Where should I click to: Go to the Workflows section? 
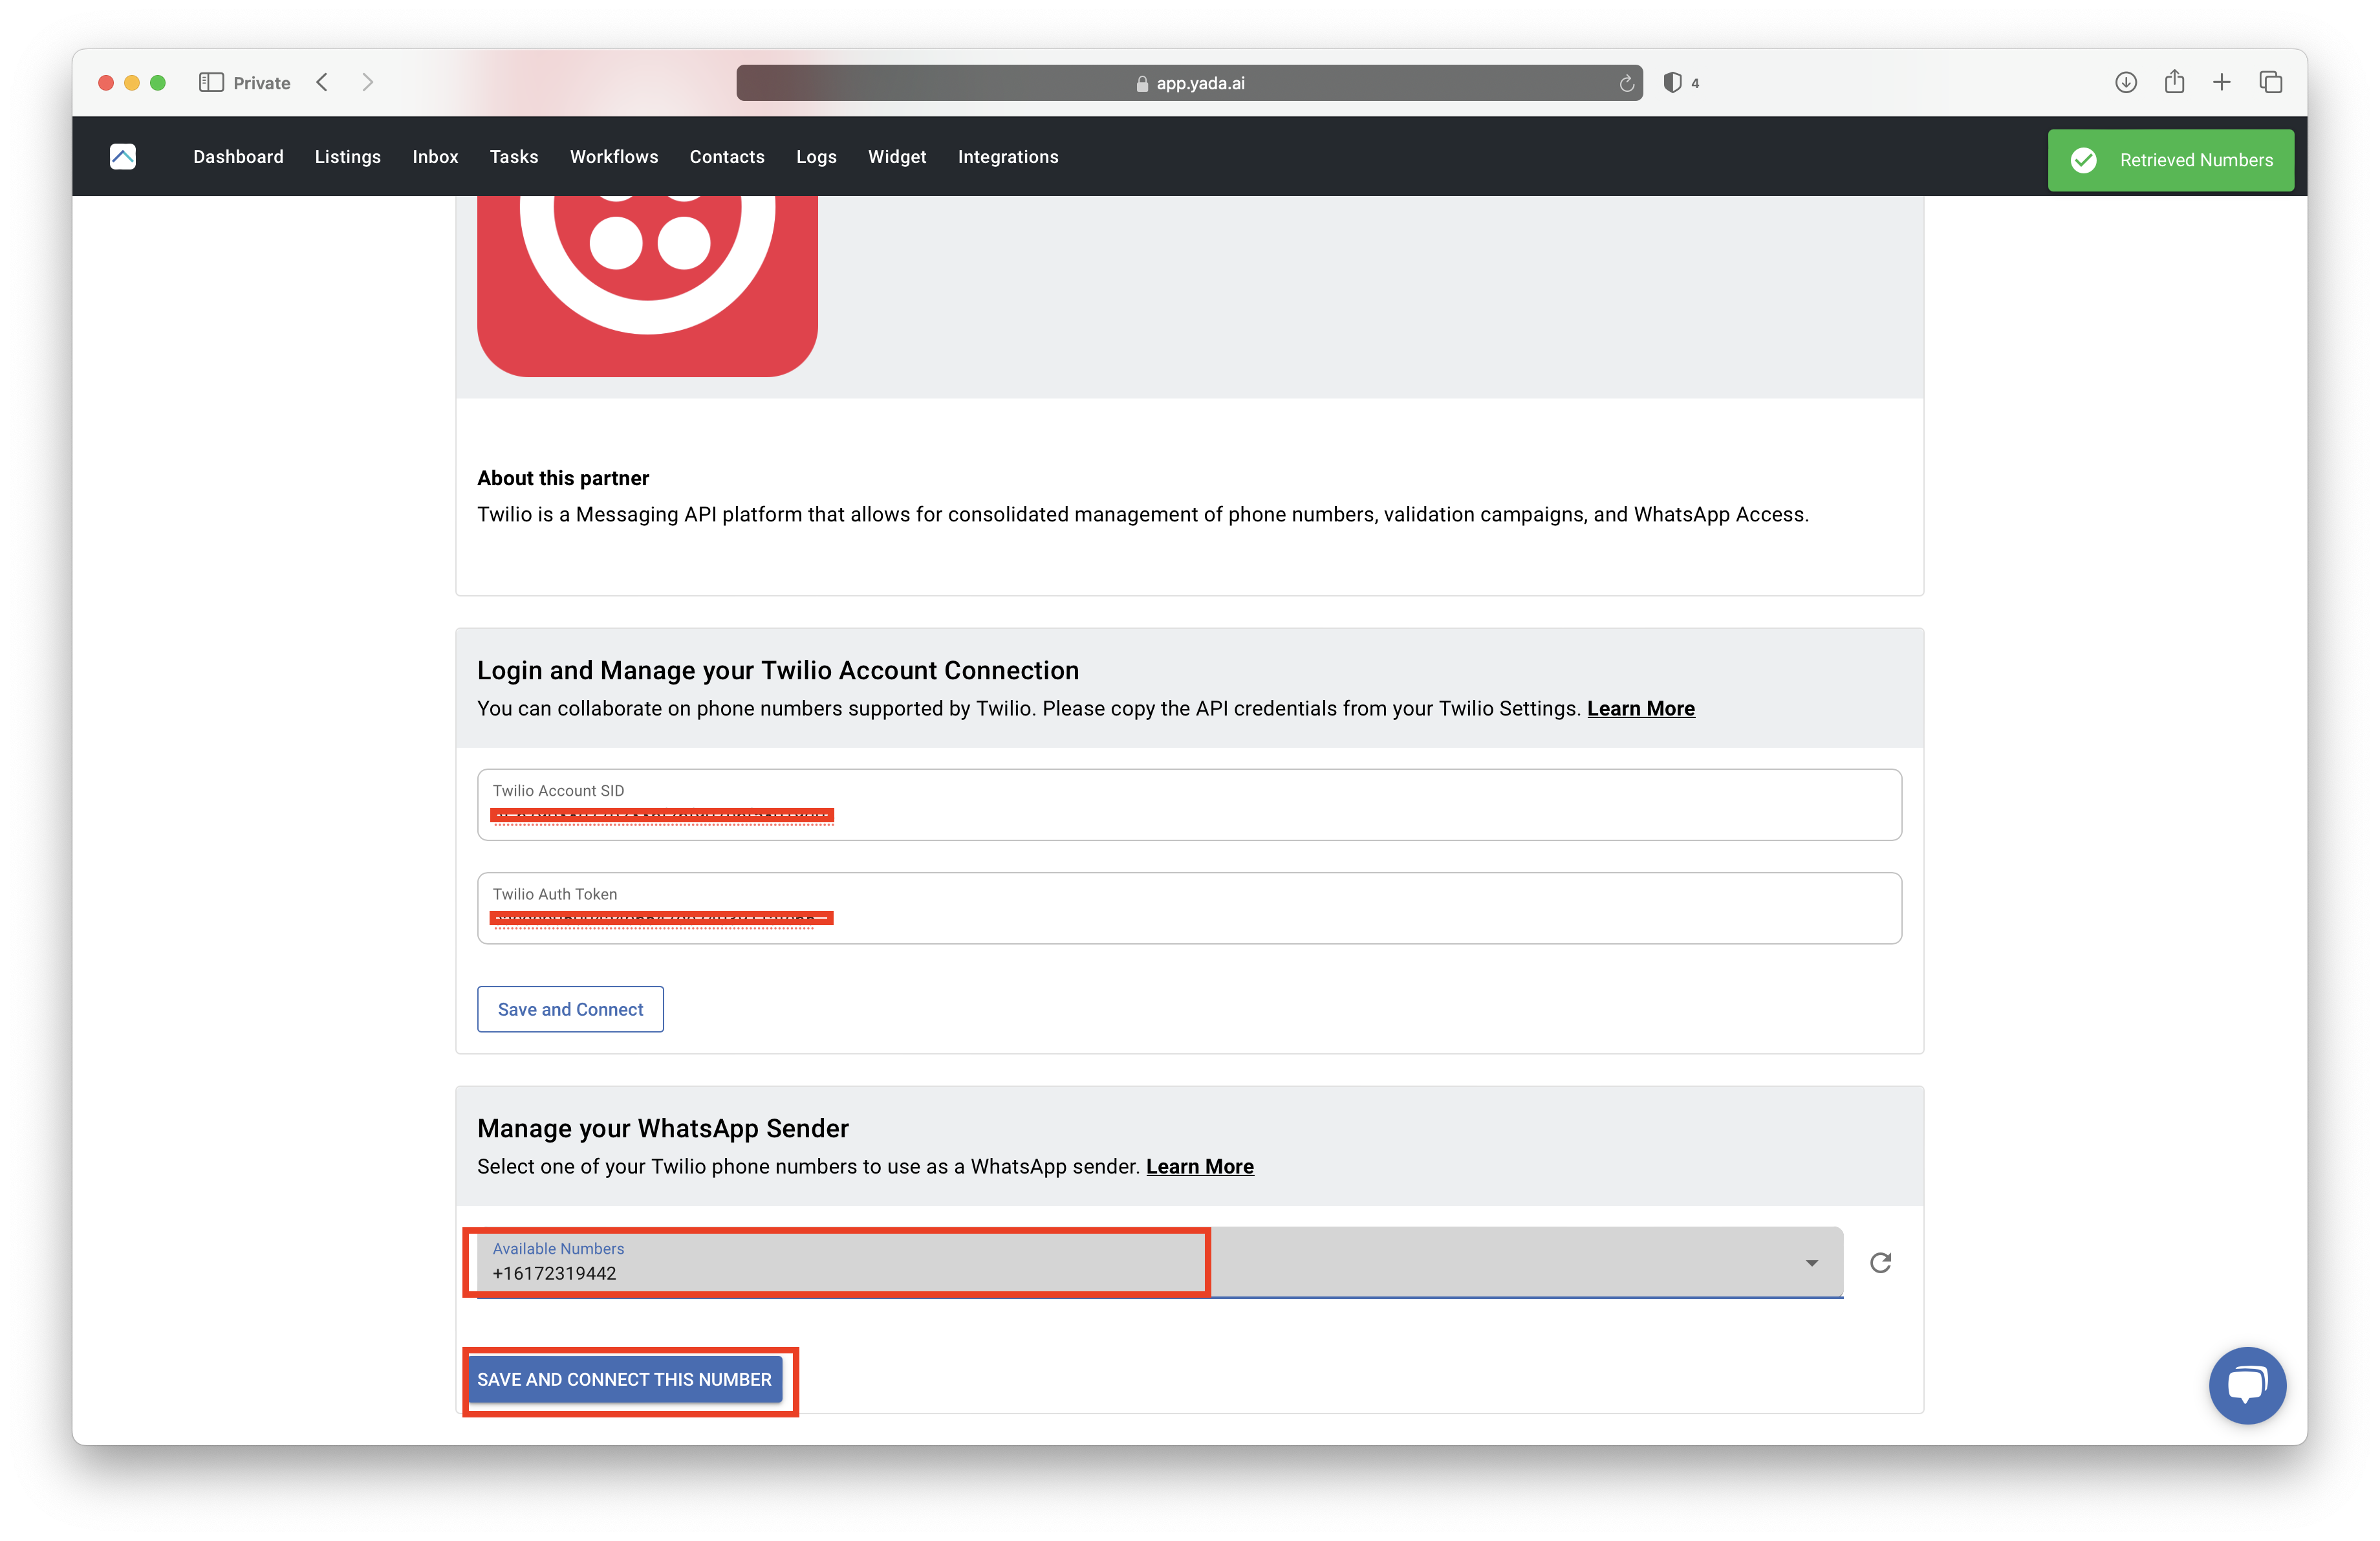click(613, 157)
